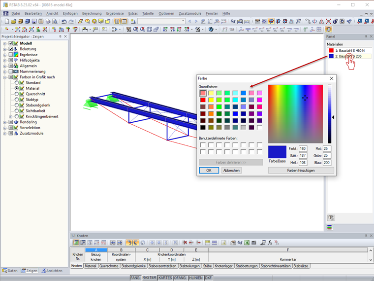Select Stabtyp color radio option
Viewport: 374px width, 281px height.
click(x=16, y=100)
